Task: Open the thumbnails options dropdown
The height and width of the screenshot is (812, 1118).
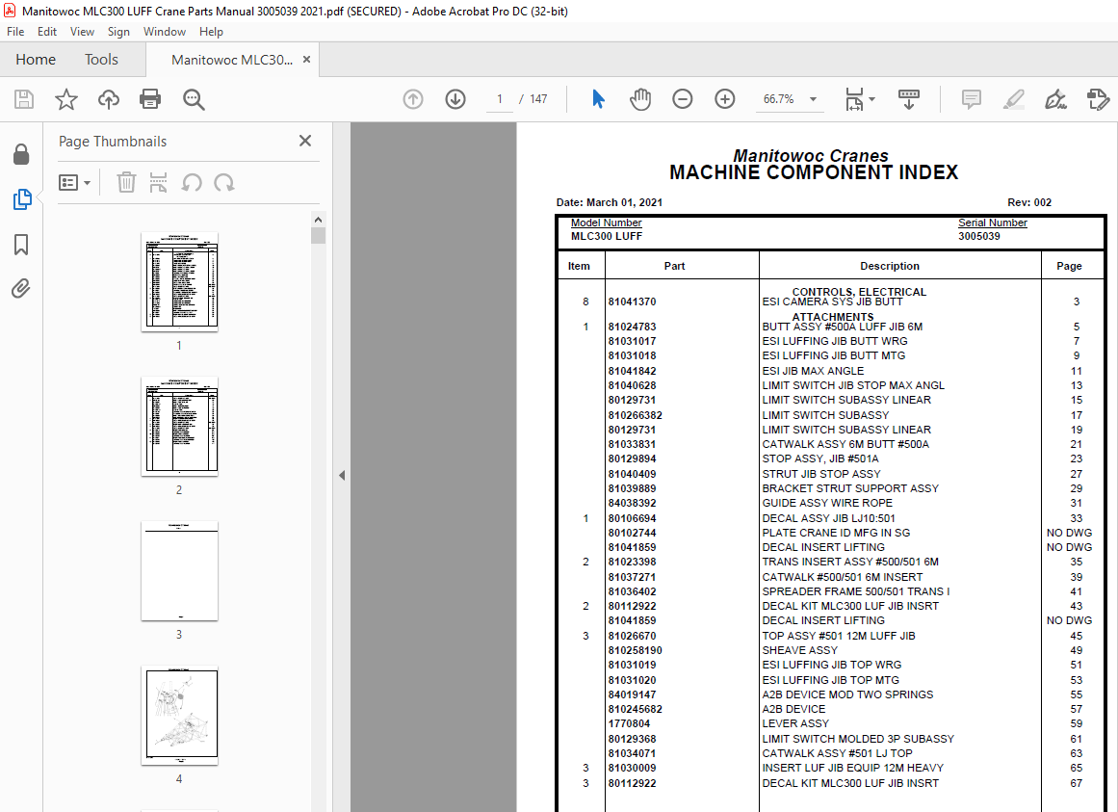Action: (x=75, y=182)
